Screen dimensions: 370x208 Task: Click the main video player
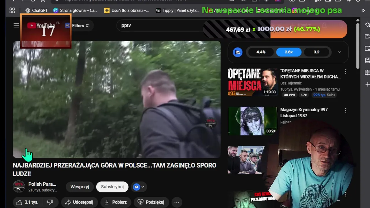[x=117, y=99]
